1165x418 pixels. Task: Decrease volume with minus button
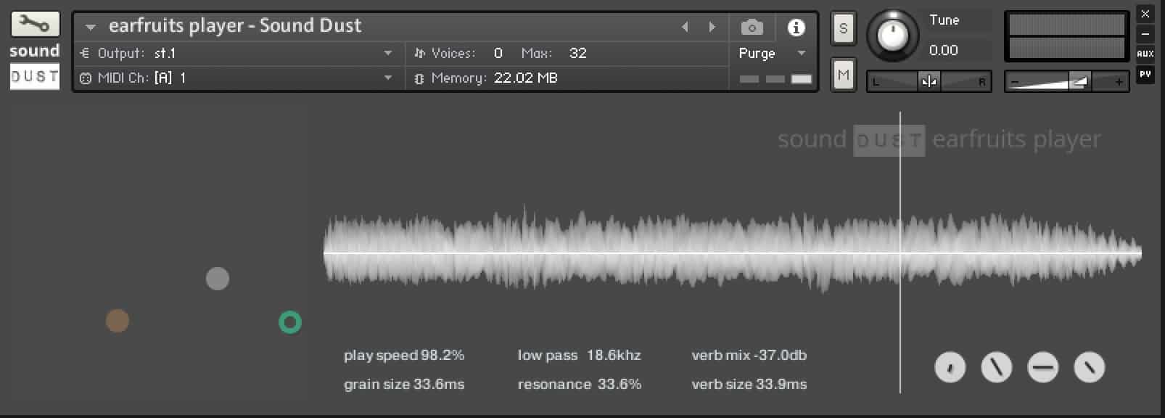point(1015,82)
